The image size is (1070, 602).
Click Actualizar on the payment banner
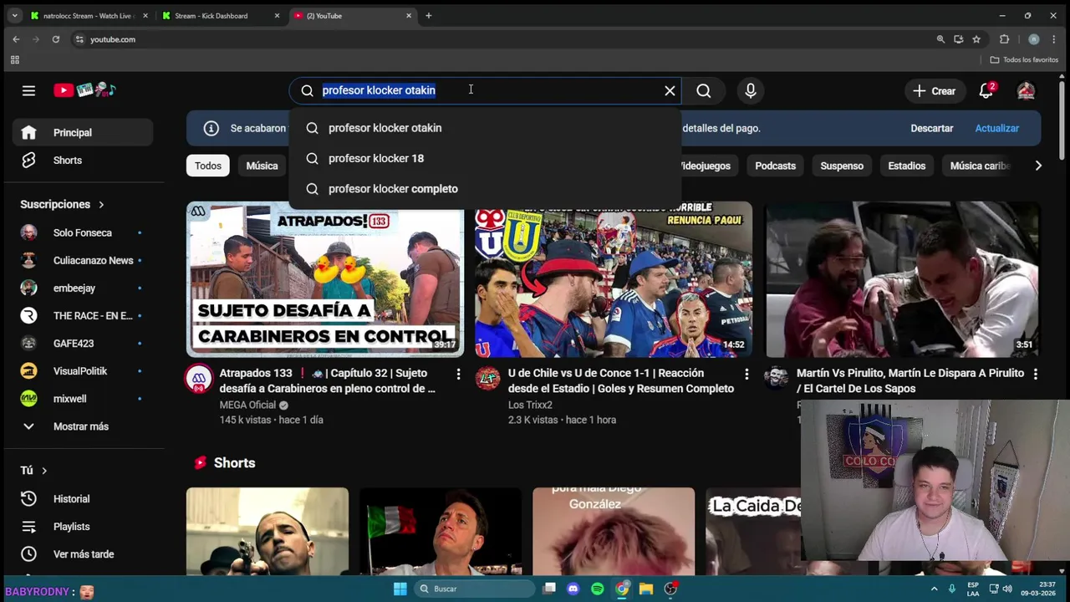996,128
